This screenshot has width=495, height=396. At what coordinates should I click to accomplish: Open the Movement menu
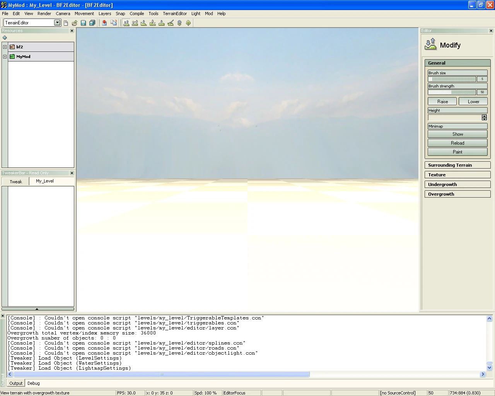point(84,14)
